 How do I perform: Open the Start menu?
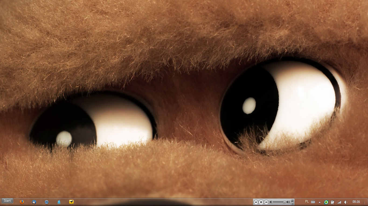tap(7, 201)
